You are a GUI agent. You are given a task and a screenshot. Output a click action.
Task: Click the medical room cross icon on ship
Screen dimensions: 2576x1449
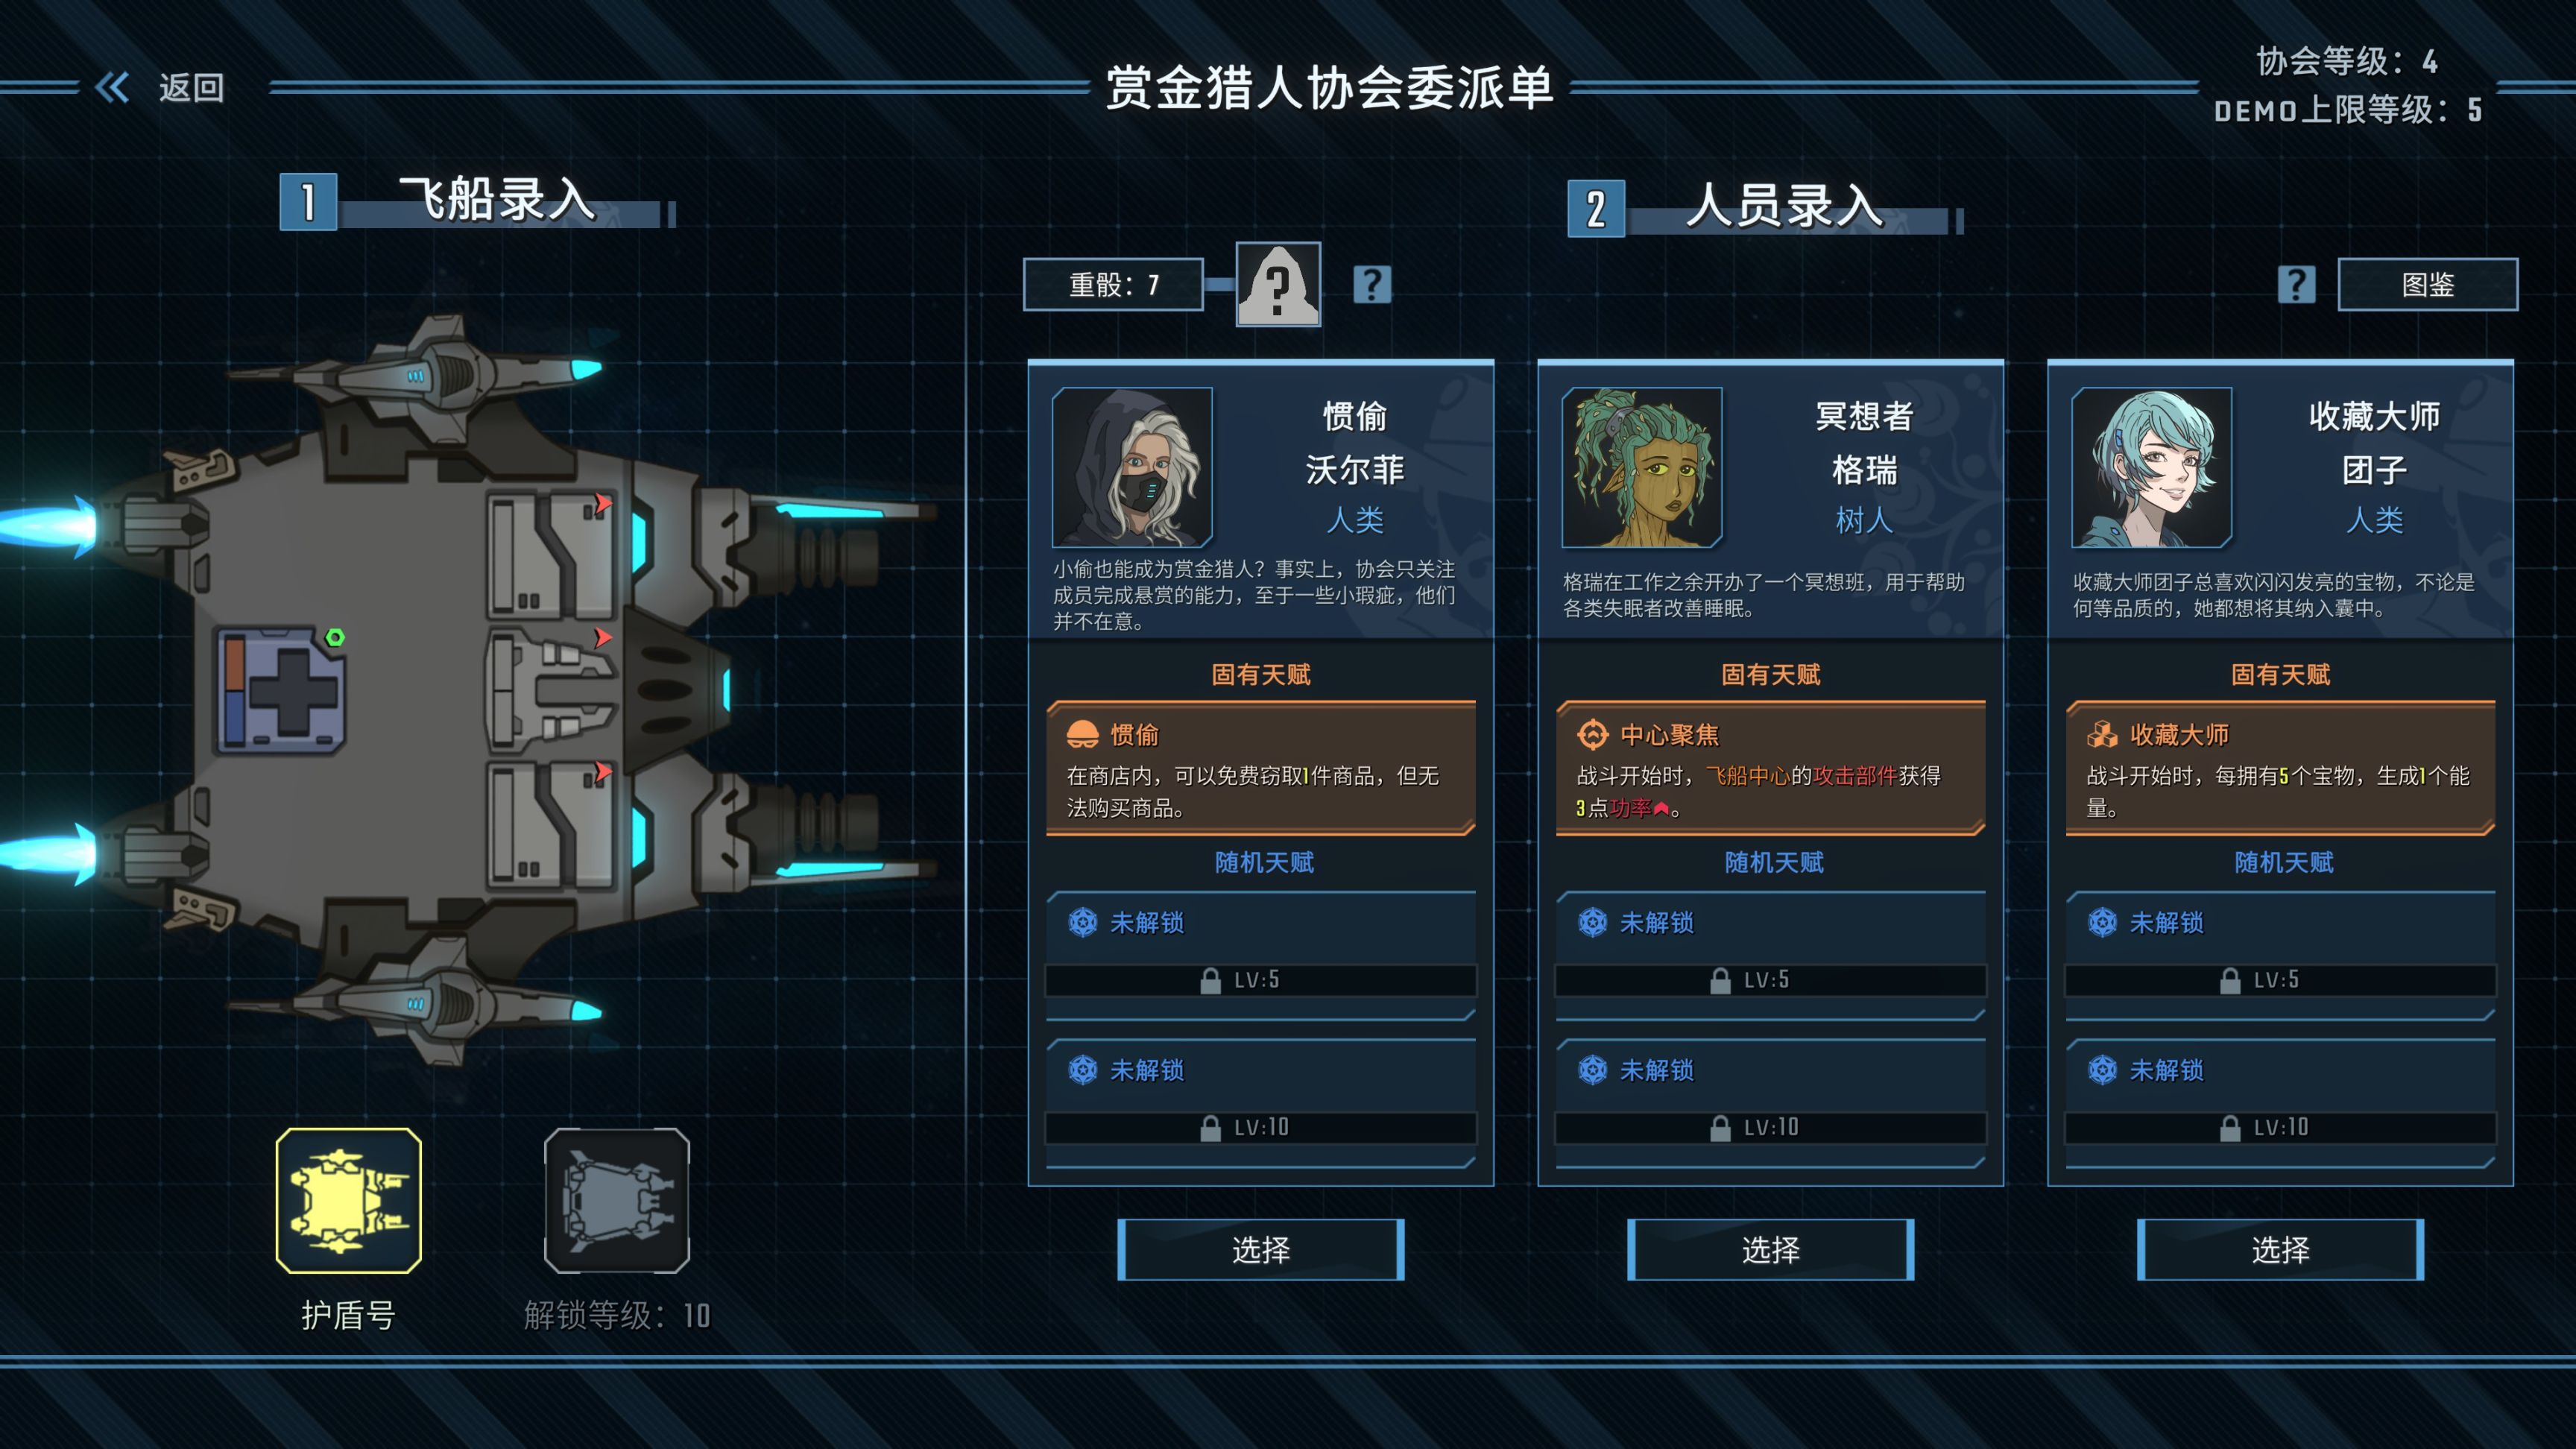282,690
